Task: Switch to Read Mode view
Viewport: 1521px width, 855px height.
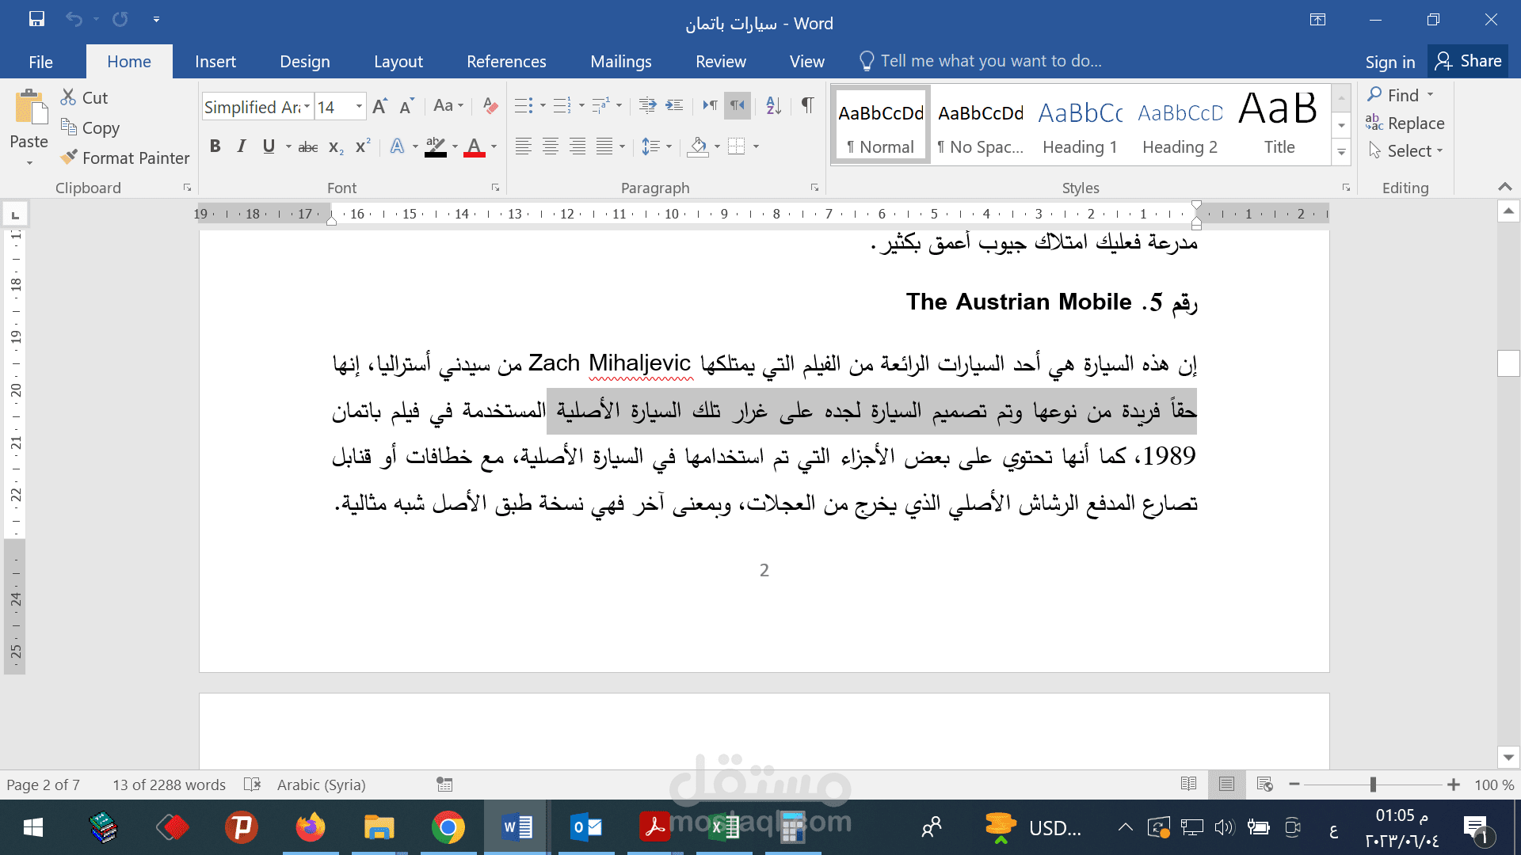Action: tap(1188, 784)
